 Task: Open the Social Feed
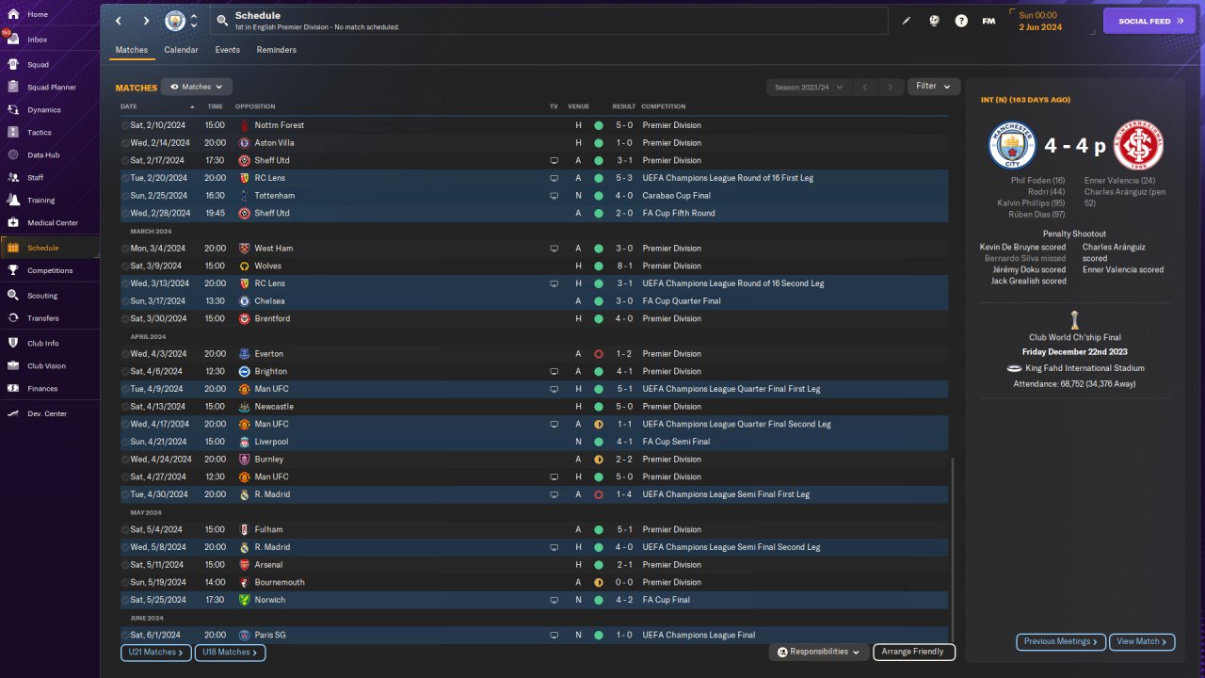(x=1149, y=21)
